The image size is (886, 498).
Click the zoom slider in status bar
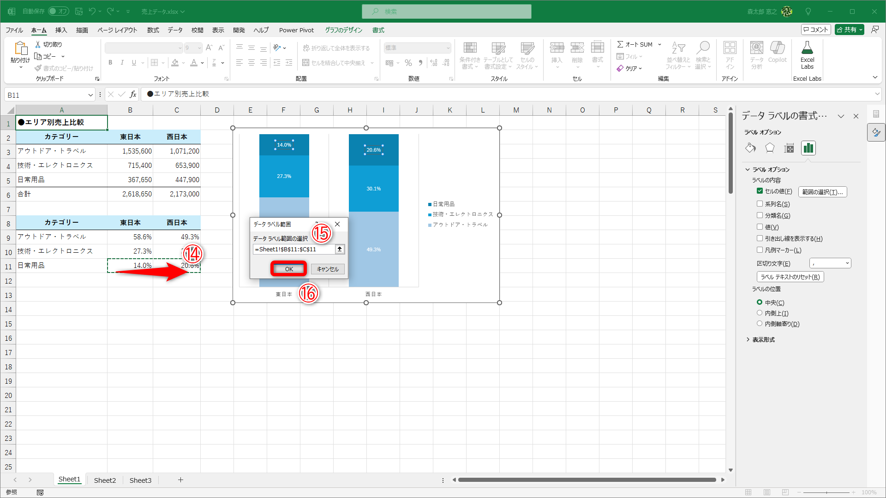[x=826, y=492]
